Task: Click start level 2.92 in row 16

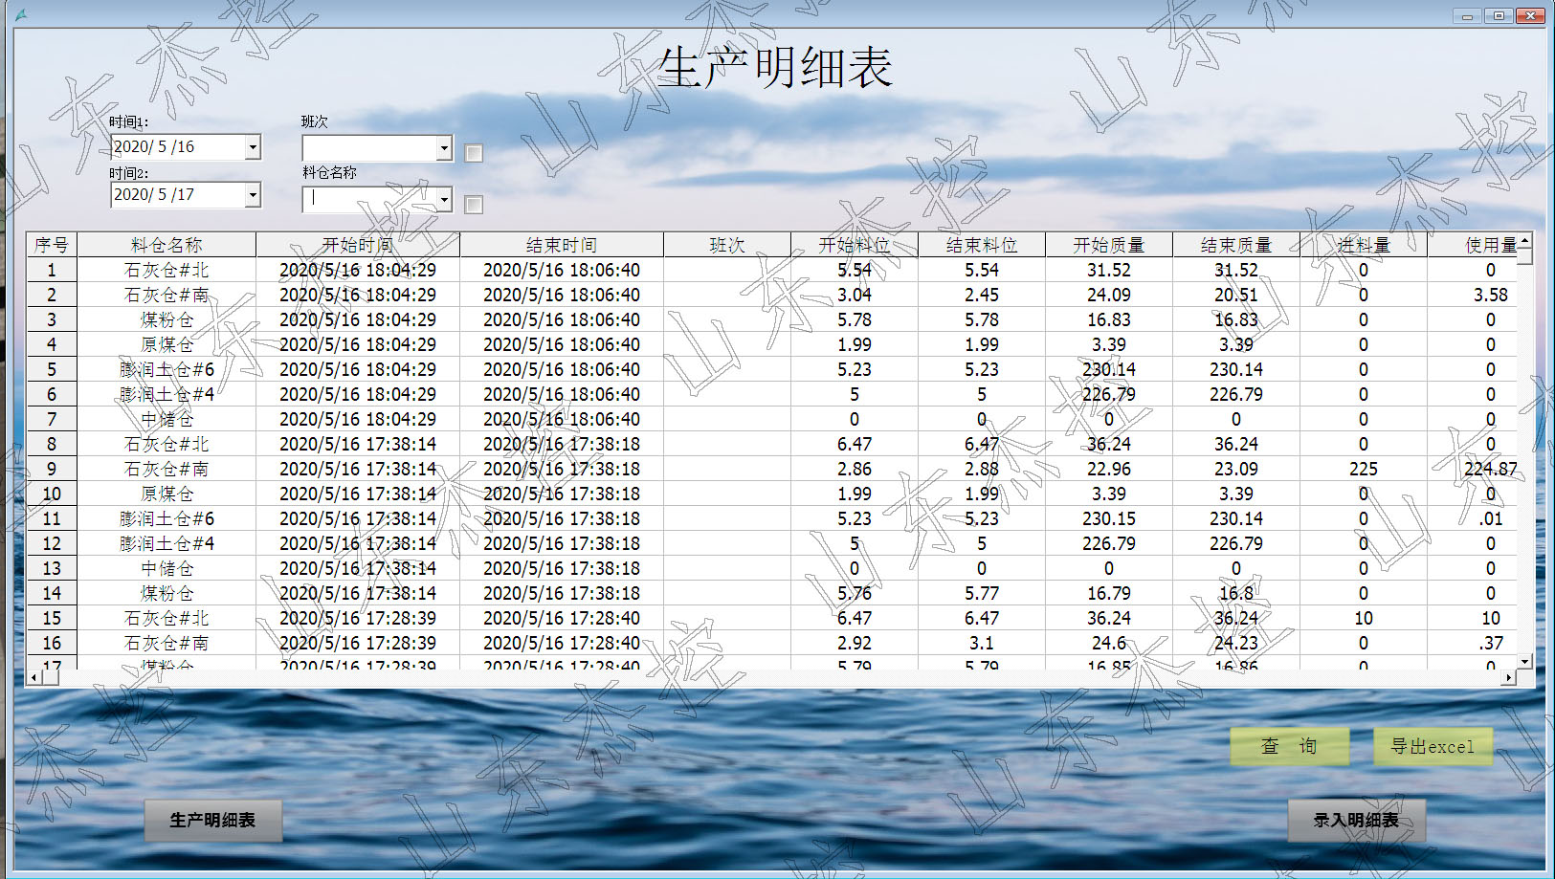Action: point(855,644)
